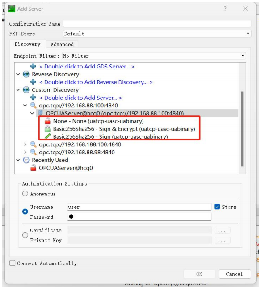Click the Username input field
The width and height of the screenshot is (261, 289).
tap(139, 207)
